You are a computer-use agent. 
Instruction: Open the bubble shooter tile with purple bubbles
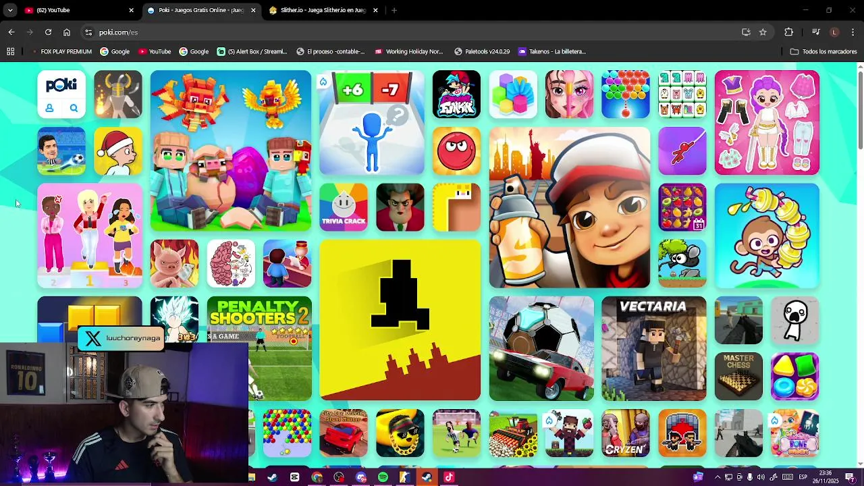pos(626,94)
